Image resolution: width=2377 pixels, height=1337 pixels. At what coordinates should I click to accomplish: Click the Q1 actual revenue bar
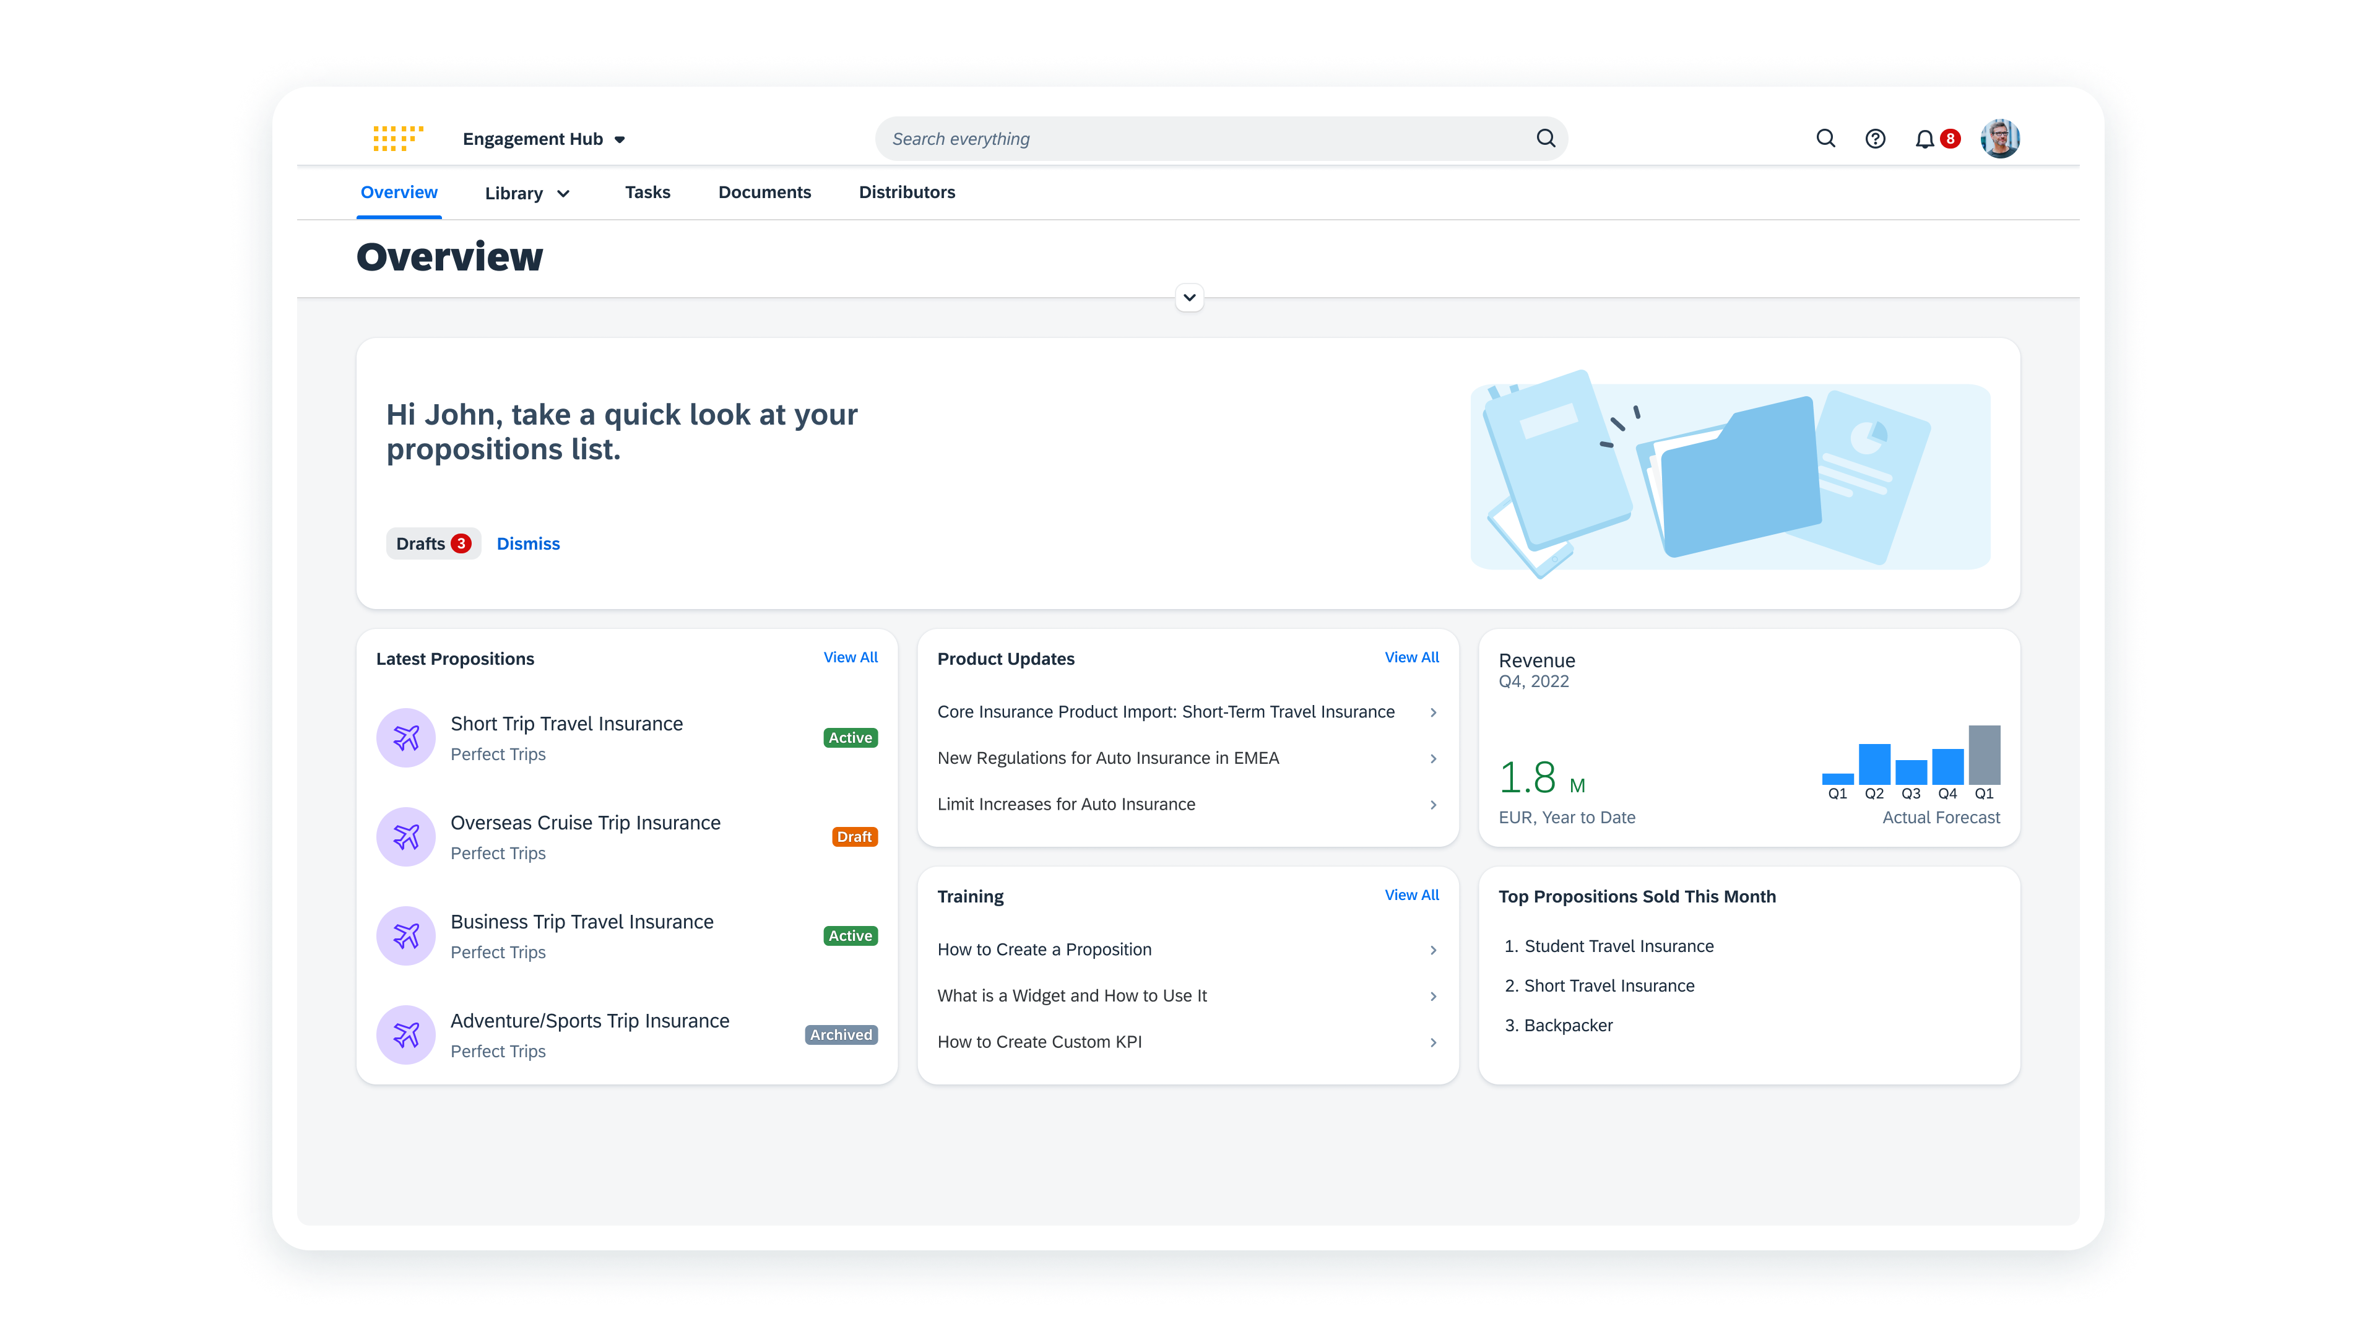[x=1837, y=779]
